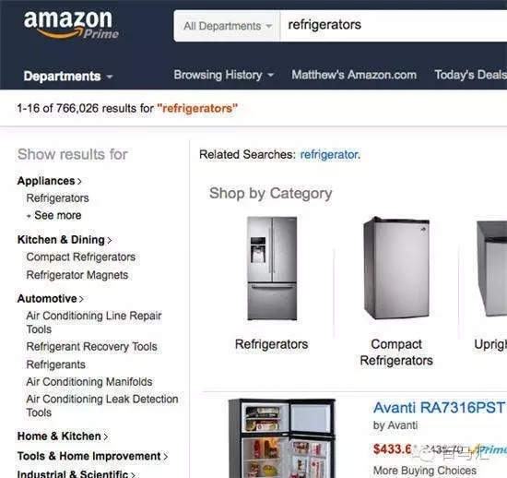
Task: Open the Appliances department filter
Action: point(49,181)
